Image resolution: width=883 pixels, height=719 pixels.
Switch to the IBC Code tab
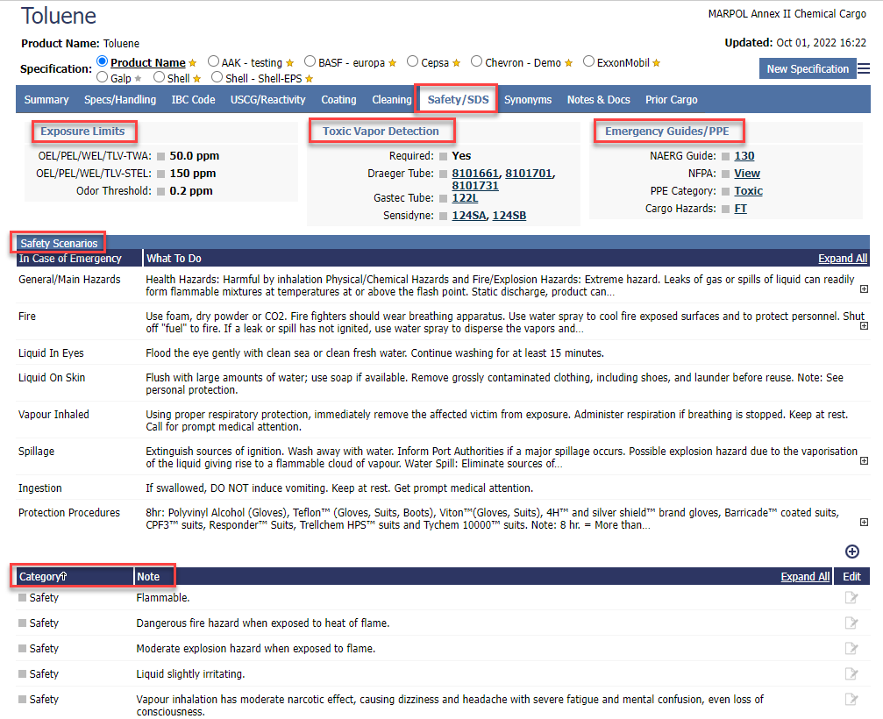click(193, 100)
